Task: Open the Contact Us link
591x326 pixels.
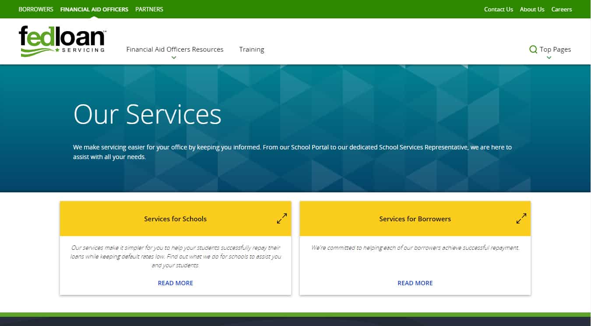Action: click(499, 9)
